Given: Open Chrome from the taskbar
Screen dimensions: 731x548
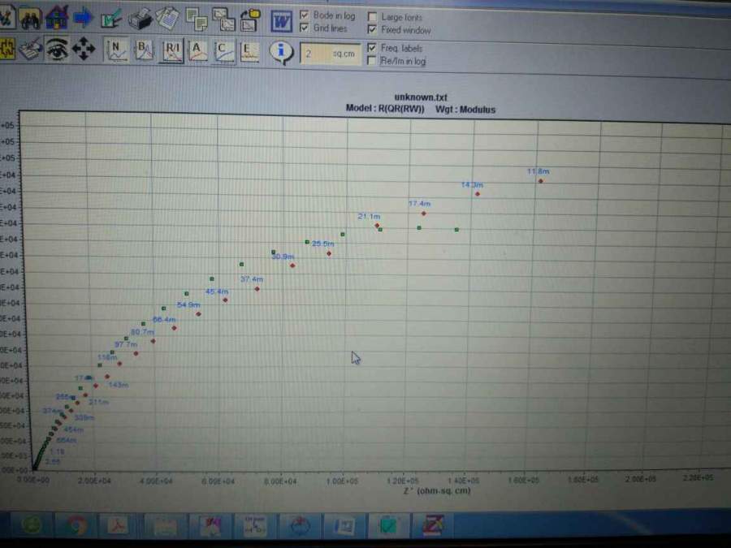Looking at the screenshot, I should [x=77, y=525].
